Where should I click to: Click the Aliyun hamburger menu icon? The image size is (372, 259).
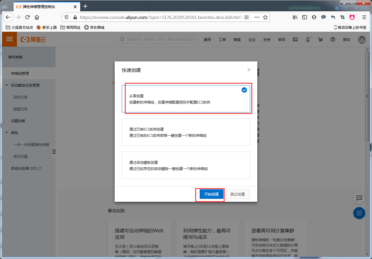point(10,39)
